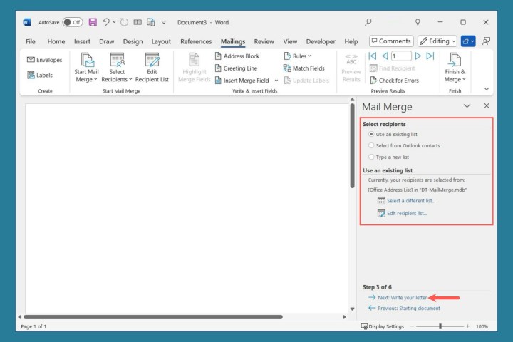Open the Review tab

[x=264, y=41]
